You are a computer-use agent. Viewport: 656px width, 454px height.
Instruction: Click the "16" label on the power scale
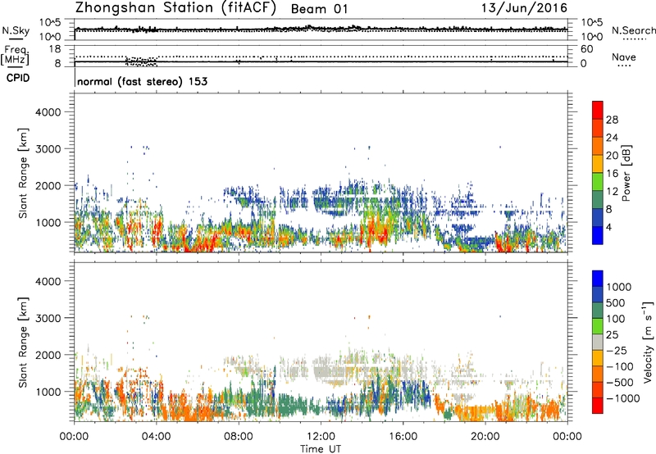[612, 174]
